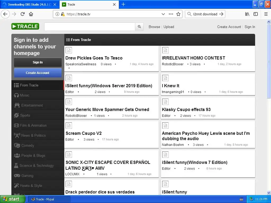Viewport: 271px width, 203px height.
Task: Switch to Downloading OBS Studio tab
Action: pyautogui.click(x=30, y=4)
